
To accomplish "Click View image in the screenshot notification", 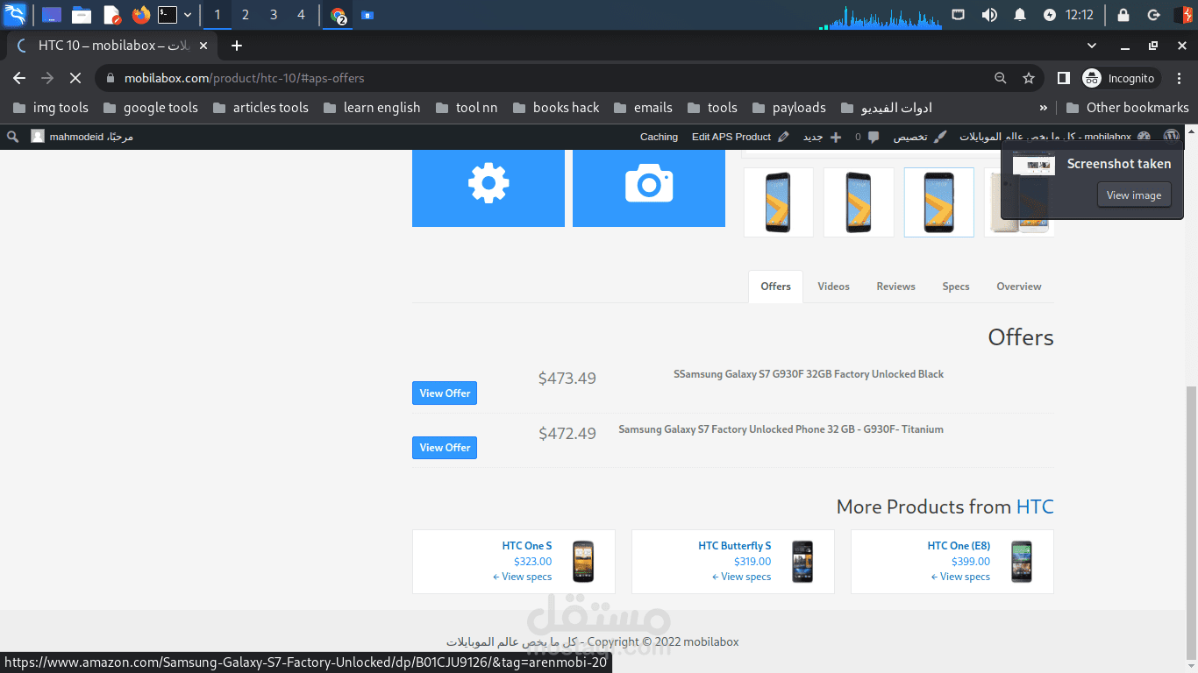I will 1134,195.
